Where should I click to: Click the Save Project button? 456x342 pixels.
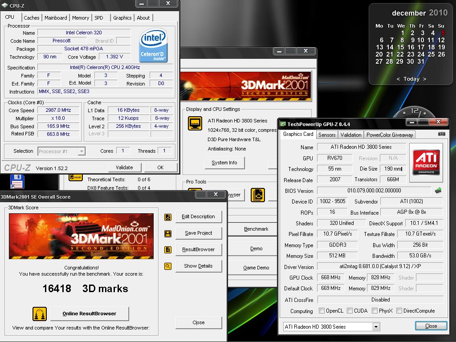click(x=198, y=233)
